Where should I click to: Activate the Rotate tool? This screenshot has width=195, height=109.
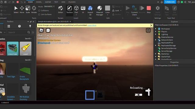(x=34, y=10)
